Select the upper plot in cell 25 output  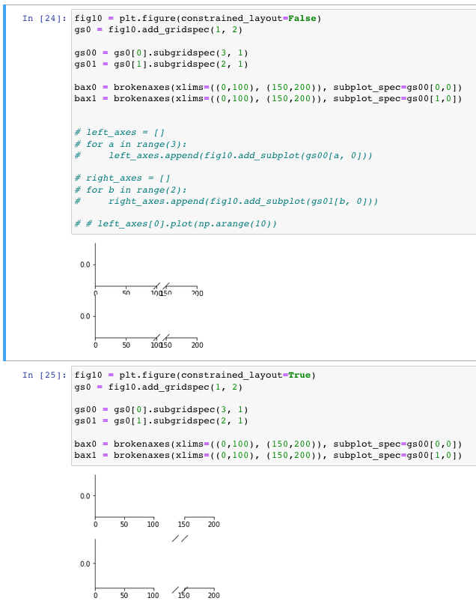click(150, 501)
